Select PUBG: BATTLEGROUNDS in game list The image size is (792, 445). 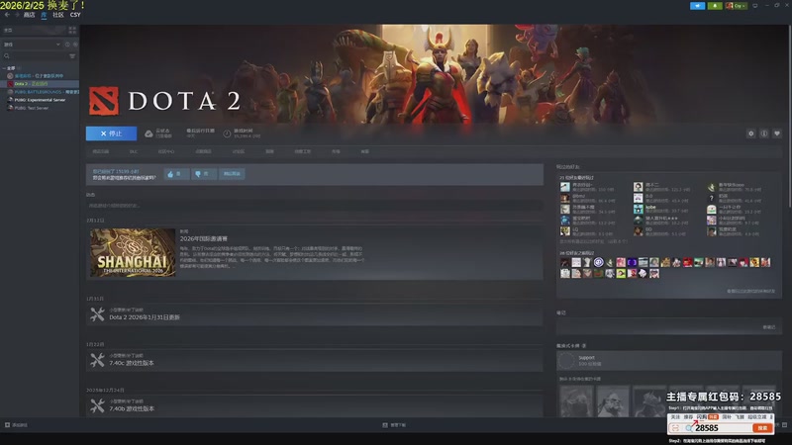(40, 92)
